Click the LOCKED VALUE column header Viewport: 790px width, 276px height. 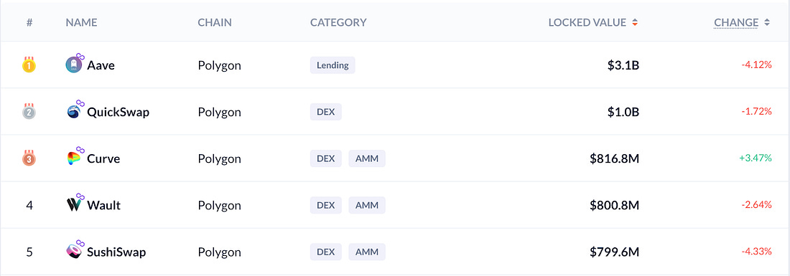coord(587,23)
